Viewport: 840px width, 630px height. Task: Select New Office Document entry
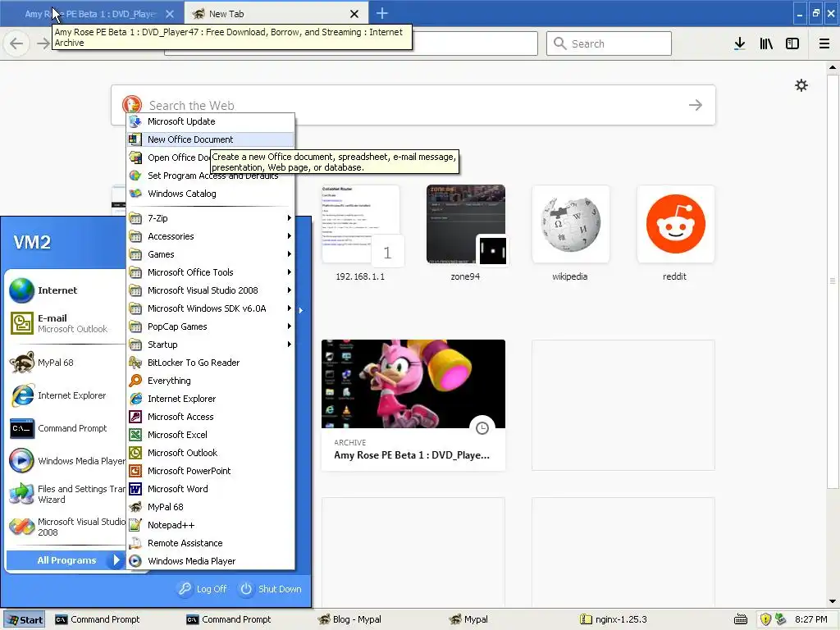[211, 139]
